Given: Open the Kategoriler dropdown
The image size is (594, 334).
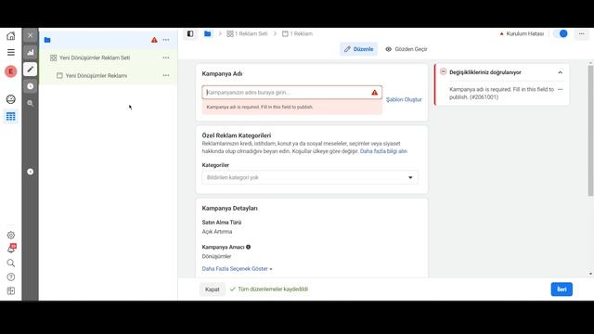Looking at the screenshot, I should coord(310,177).
